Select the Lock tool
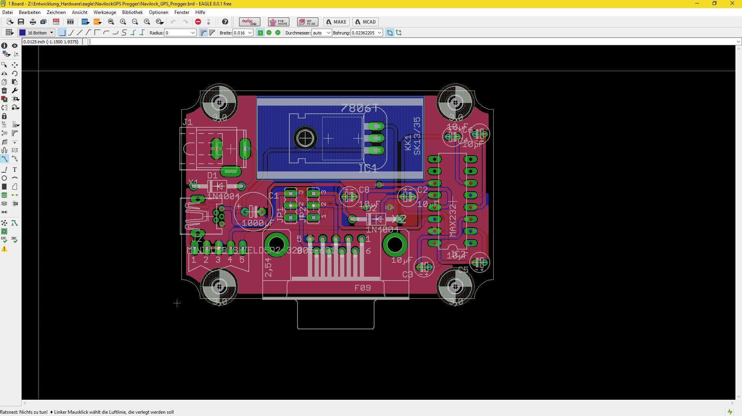Image resolution: width=742 pixels, height=416 pixels. click(x=4, y=116)
